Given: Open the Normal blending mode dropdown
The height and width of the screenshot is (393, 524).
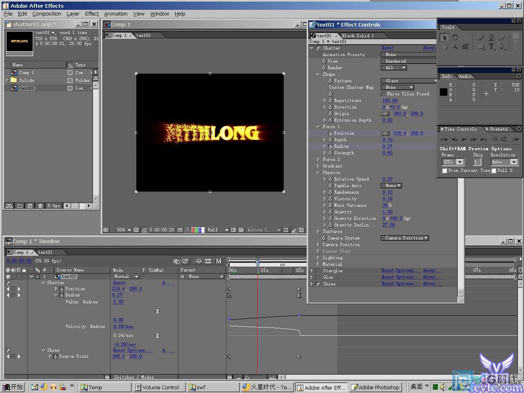Looking at the screenshot, I should pos(126,277).
